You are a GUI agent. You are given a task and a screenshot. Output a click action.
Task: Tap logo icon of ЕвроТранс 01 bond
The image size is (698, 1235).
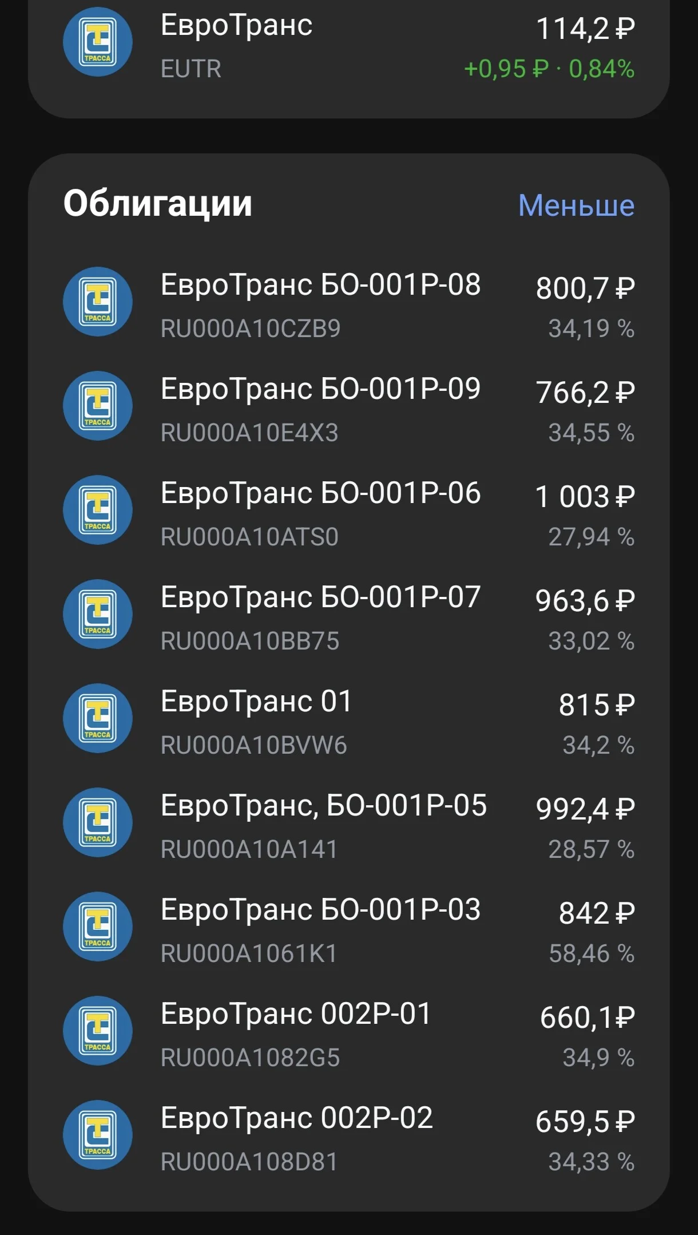[x=98, y=718]
